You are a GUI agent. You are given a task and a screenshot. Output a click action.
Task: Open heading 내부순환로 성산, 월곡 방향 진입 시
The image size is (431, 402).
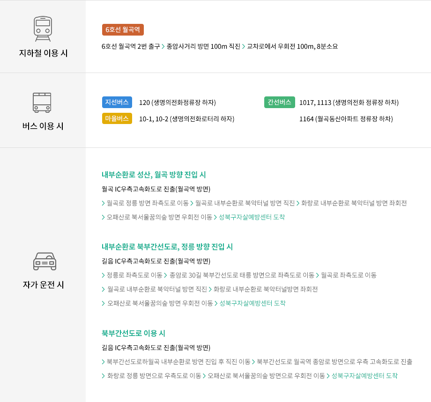[154, 175]
